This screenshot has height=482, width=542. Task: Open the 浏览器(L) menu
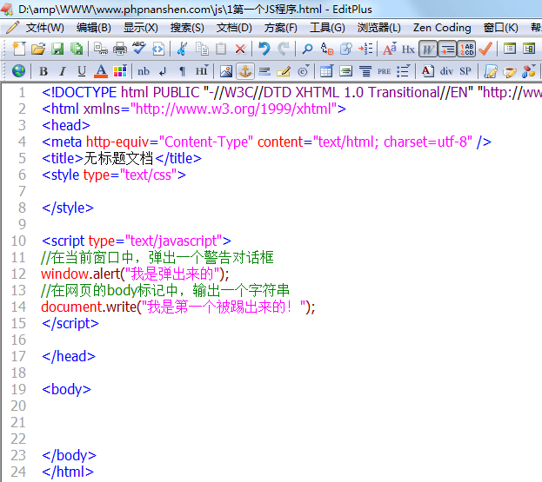pos(378,28)
